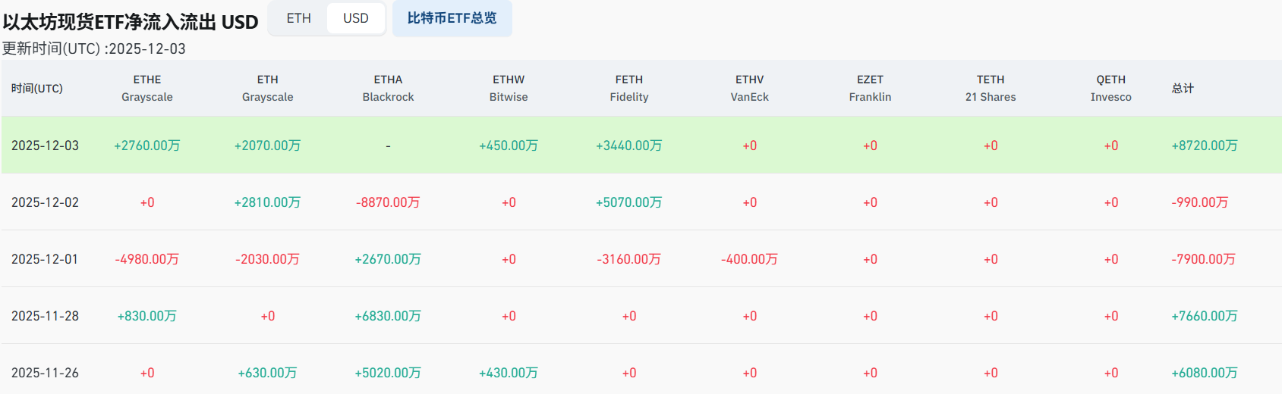
Task: Select the QETH Invesco column header
Action: pyautogui.click(x=1111, y=89)
